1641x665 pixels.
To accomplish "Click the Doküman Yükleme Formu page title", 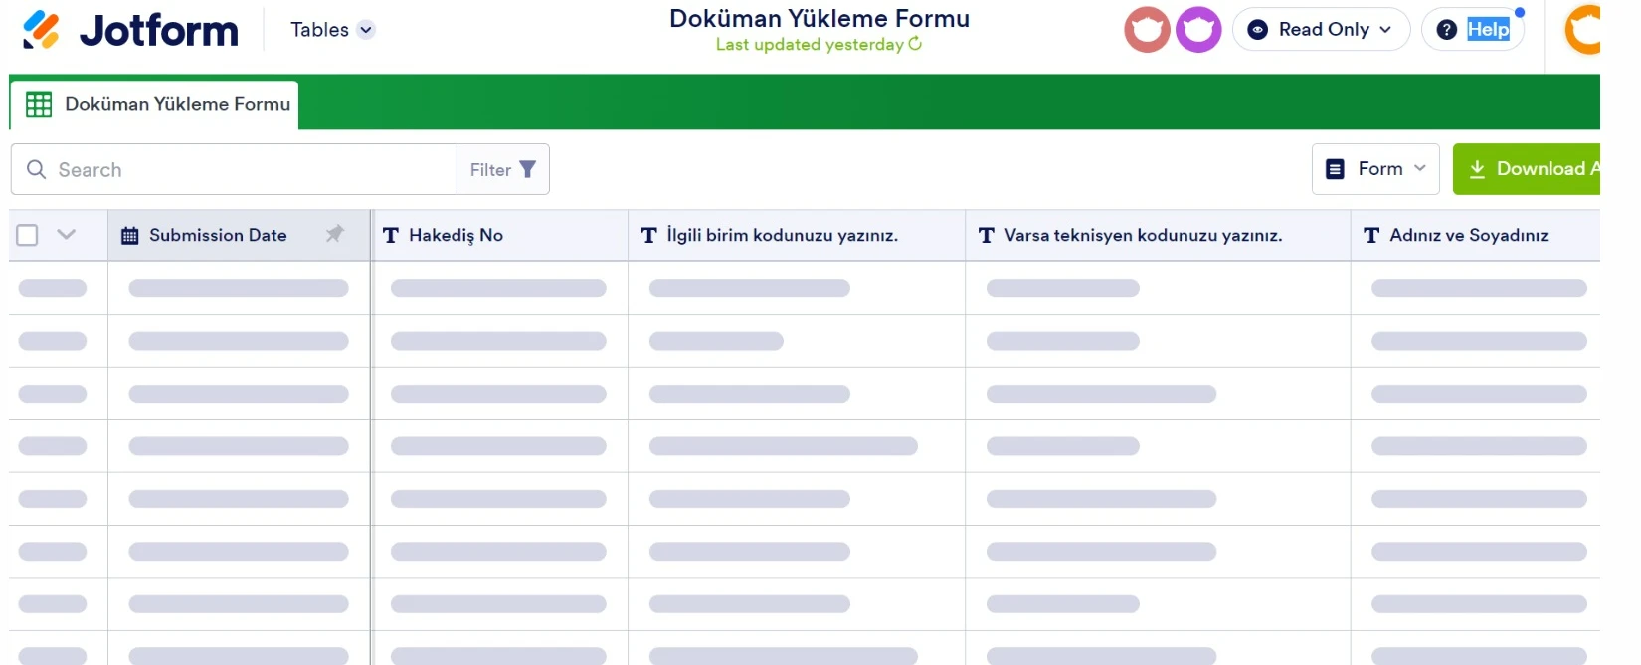I will click(820, 18).
